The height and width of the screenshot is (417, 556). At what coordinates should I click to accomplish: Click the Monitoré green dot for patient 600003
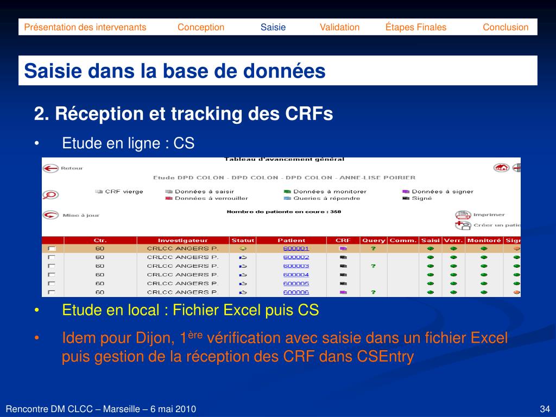(x=484, y=266)
